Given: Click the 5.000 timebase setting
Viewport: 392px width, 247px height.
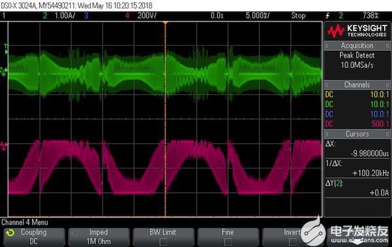Looking at the screenshot, I should (x=257, y=16).
